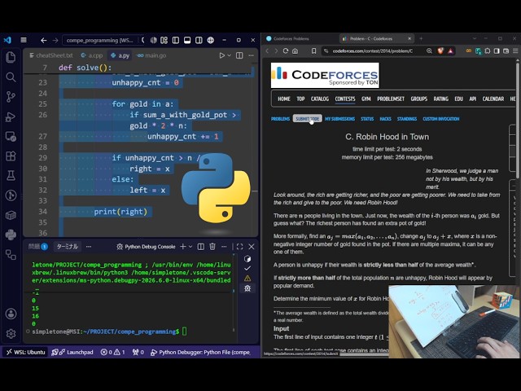Kill the terminal with the trash icon

pos(212,246)
